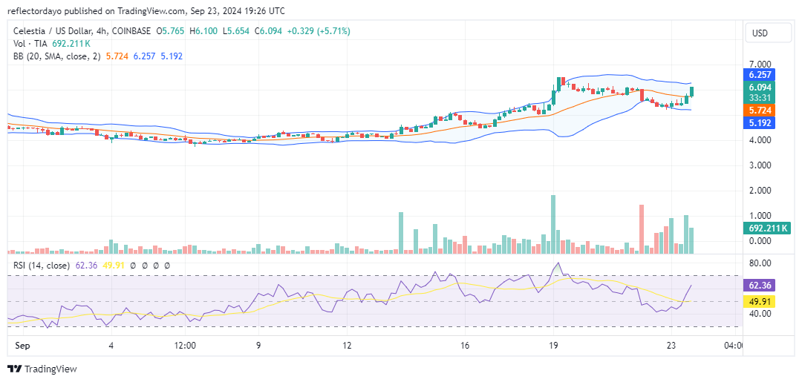Click the green 6.094 current price label

760,88
